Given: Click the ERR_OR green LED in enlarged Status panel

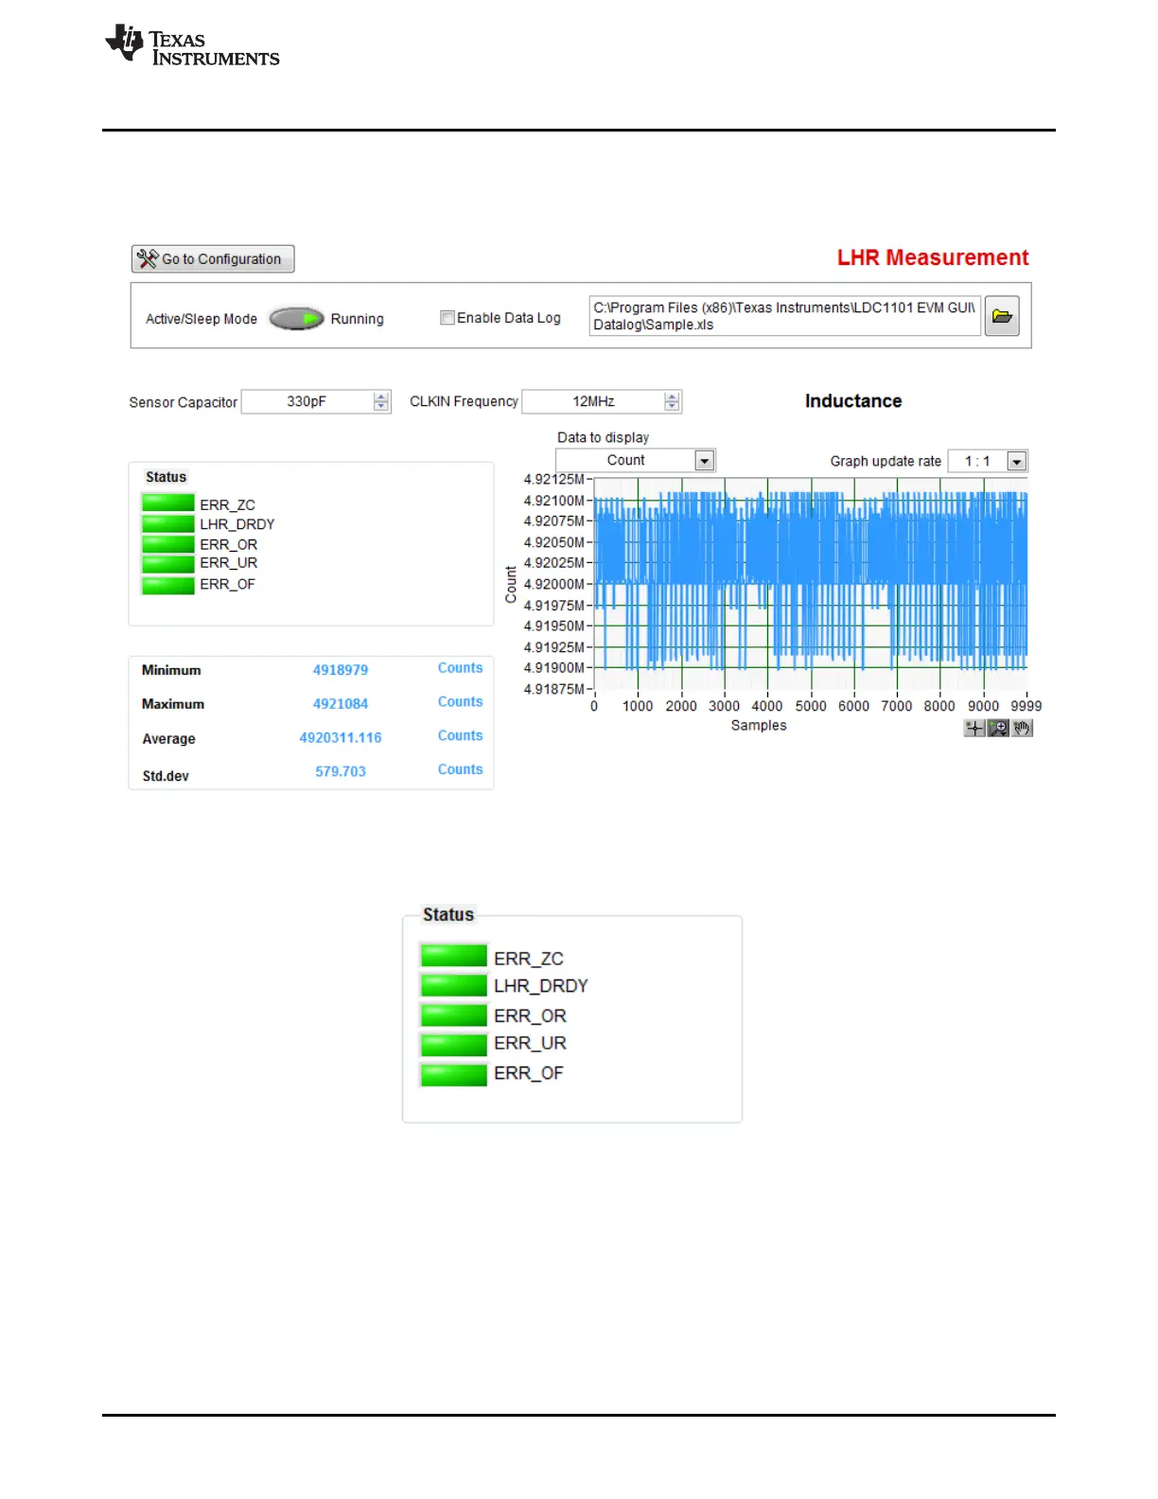Looking at the screenshot, I should click(x=454, y=1015).
